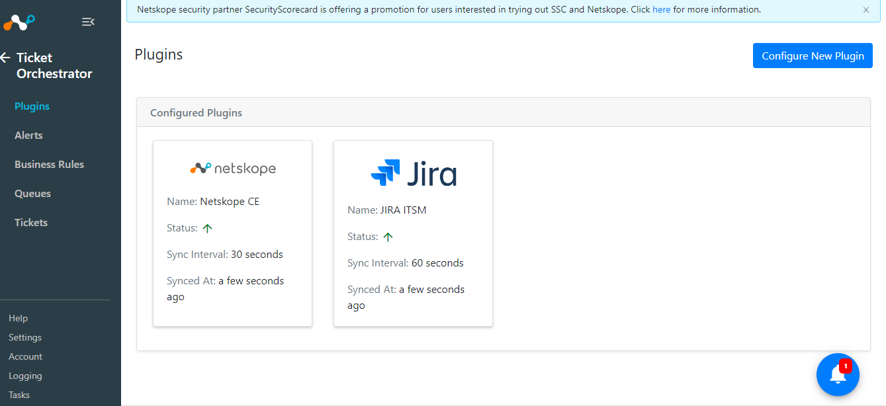Click the red notification count badge
This screenshot has height=406, width=886.
845,366
